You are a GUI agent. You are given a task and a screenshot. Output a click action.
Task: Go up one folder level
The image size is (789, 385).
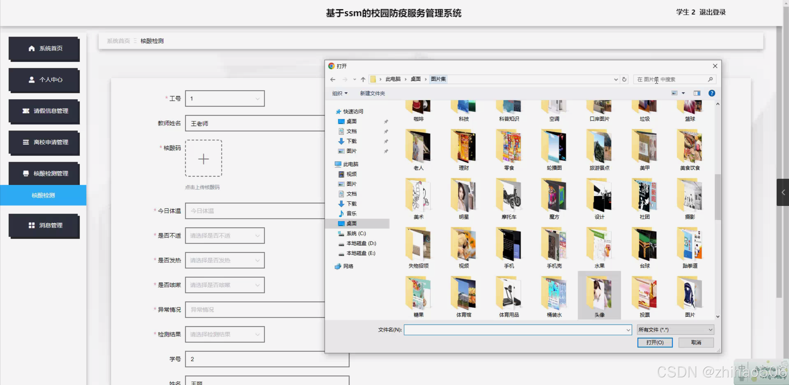pyautogui.click(x=363, y=79)
